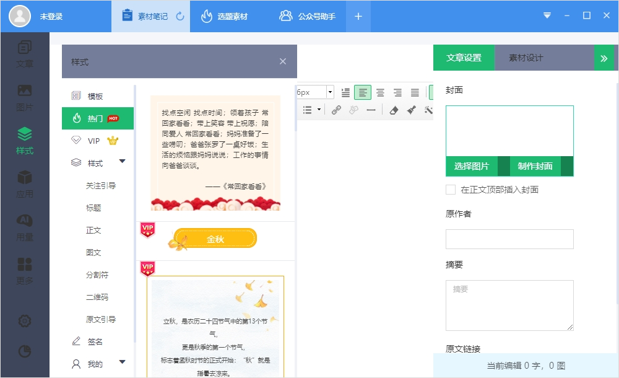Viewport: 619px width, 378px height.
Task: Choose 分割符 style type
Action: tap(97, 275)
